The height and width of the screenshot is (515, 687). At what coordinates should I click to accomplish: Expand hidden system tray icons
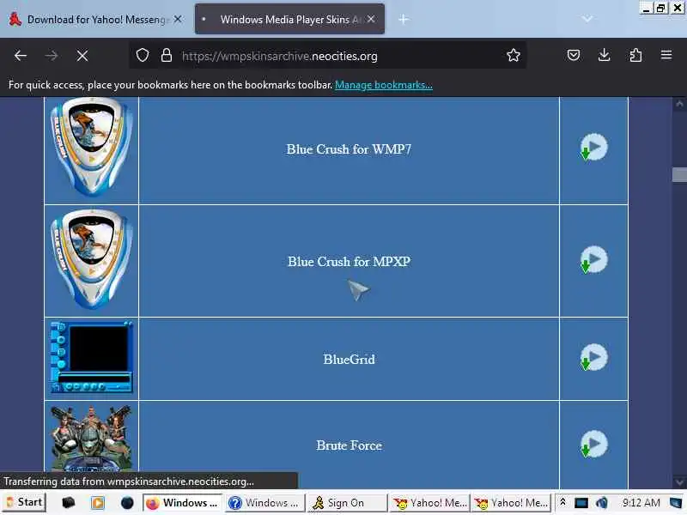563,502
